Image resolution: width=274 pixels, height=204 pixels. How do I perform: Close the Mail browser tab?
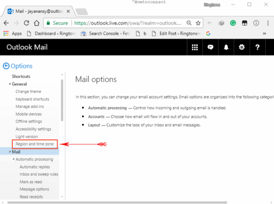68,11
